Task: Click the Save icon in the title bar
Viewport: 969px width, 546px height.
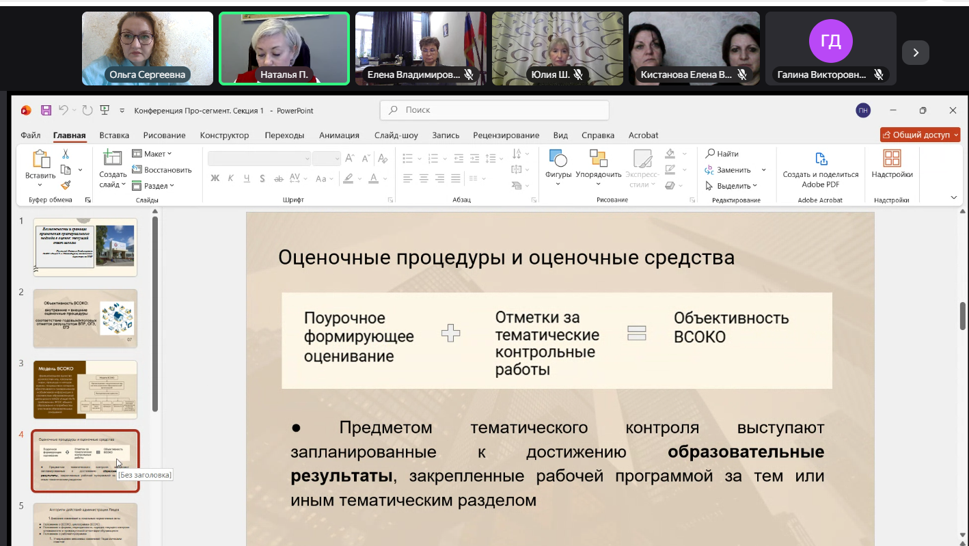Action: (x=46, y=110)
